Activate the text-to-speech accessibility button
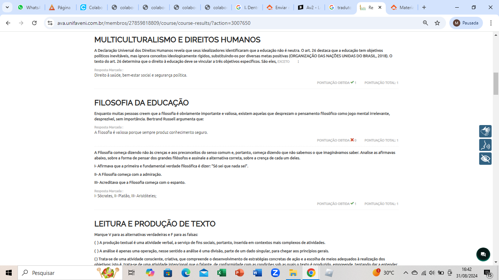 [x=485, y=145]
